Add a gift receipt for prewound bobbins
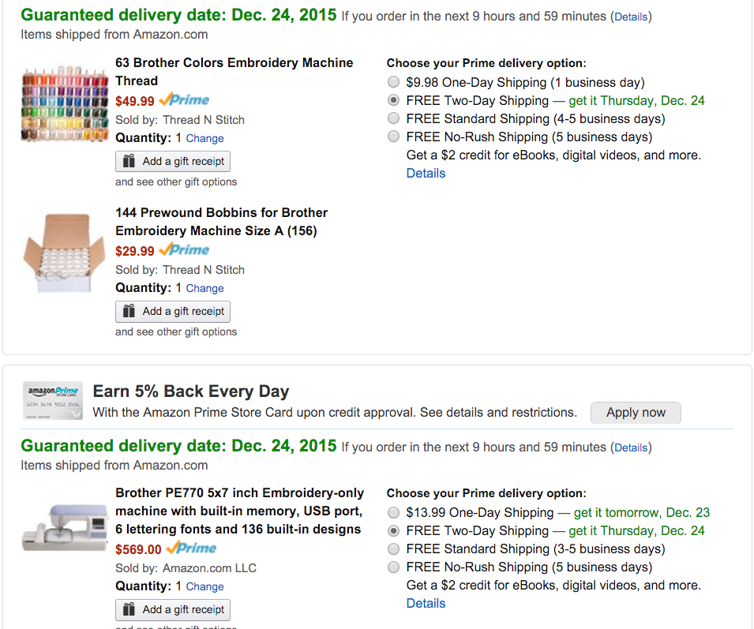The width and height of the screenshot is (754, 629). point(173,311)
